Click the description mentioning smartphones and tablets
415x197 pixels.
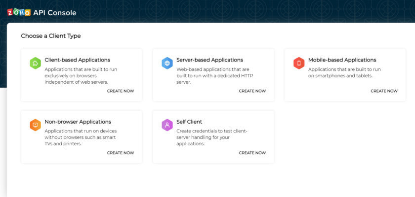[x=344, y=72]
